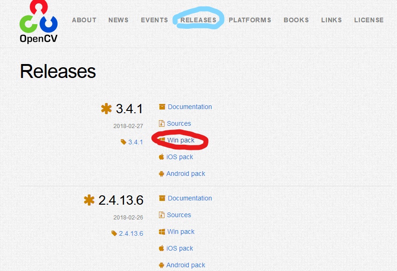Click the asterisk icon beside 2.4.13.6 heading
The image size is (397, 271).
89,200
